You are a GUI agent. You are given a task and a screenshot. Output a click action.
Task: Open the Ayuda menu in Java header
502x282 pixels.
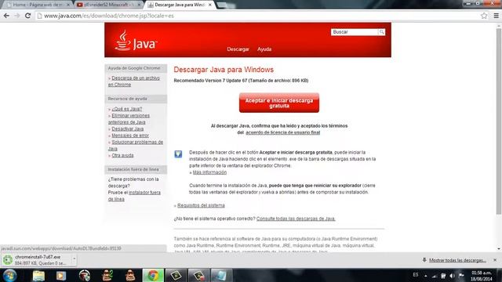coord(264,49)
